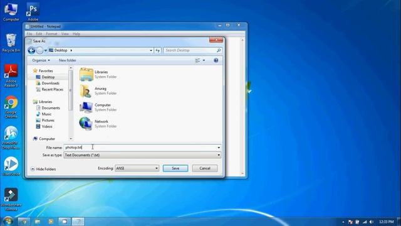
Task: Open Google Chrome desktop shortcut
Action: [11, 107]
